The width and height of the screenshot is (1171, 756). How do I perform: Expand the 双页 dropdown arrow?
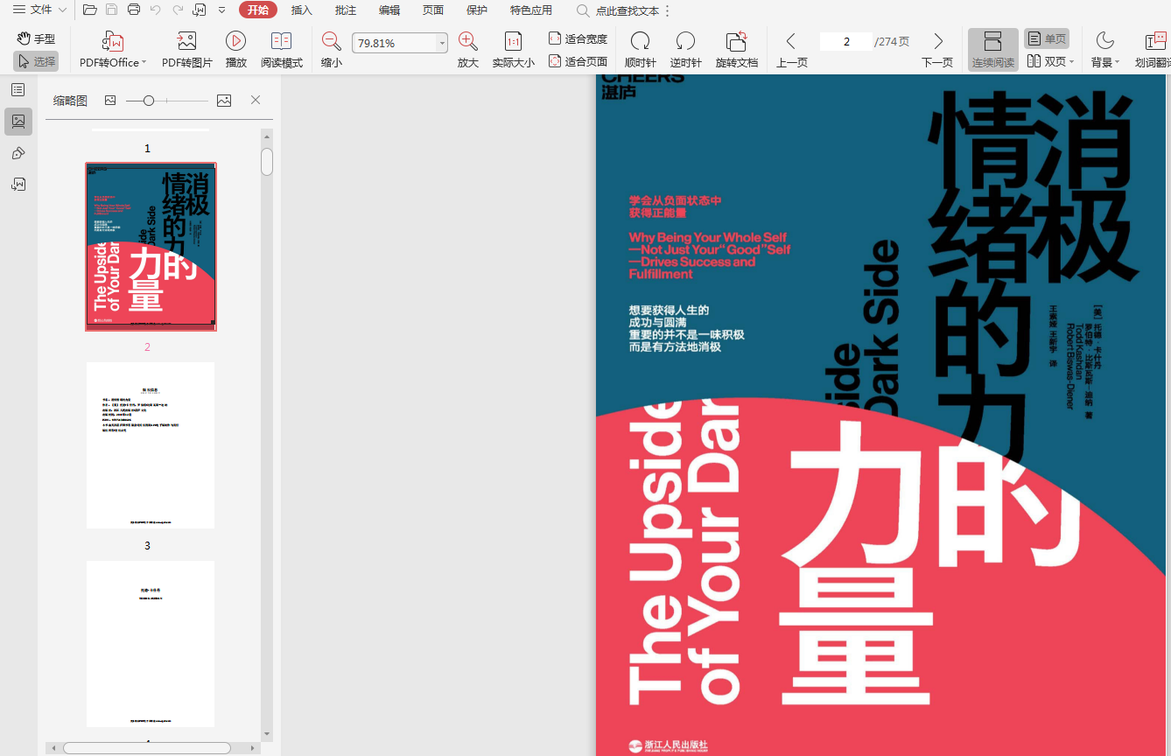1073,63
